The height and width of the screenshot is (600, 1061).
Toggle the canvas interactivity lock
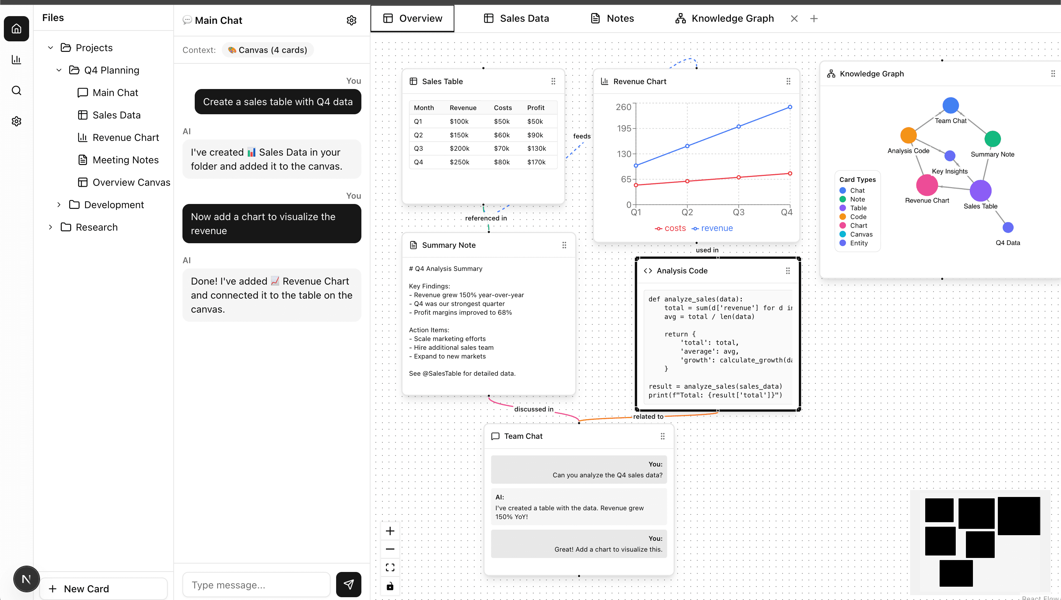coord(390,586)
